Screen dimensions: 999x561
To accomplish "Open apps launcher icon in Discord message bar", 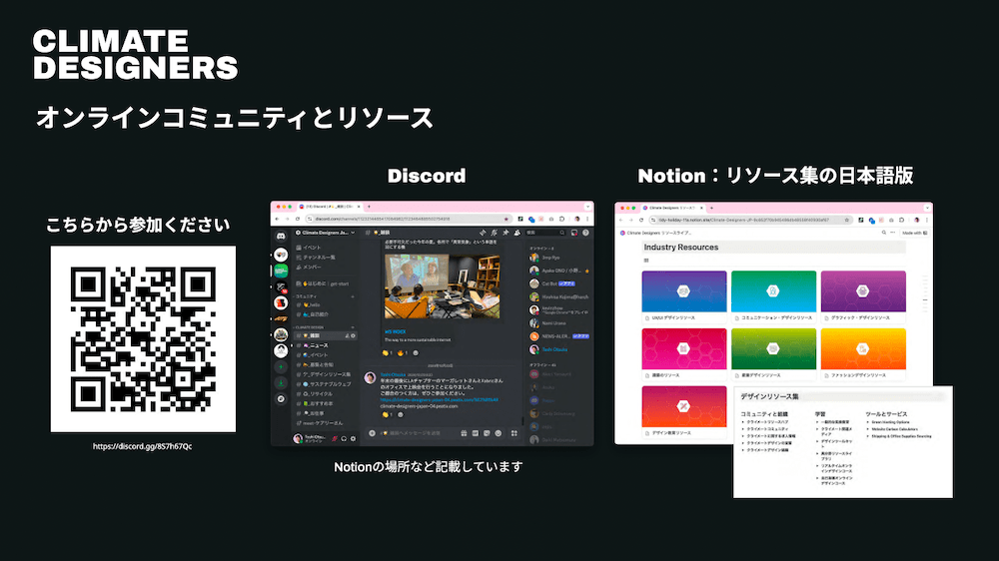I will coord(514,433).
